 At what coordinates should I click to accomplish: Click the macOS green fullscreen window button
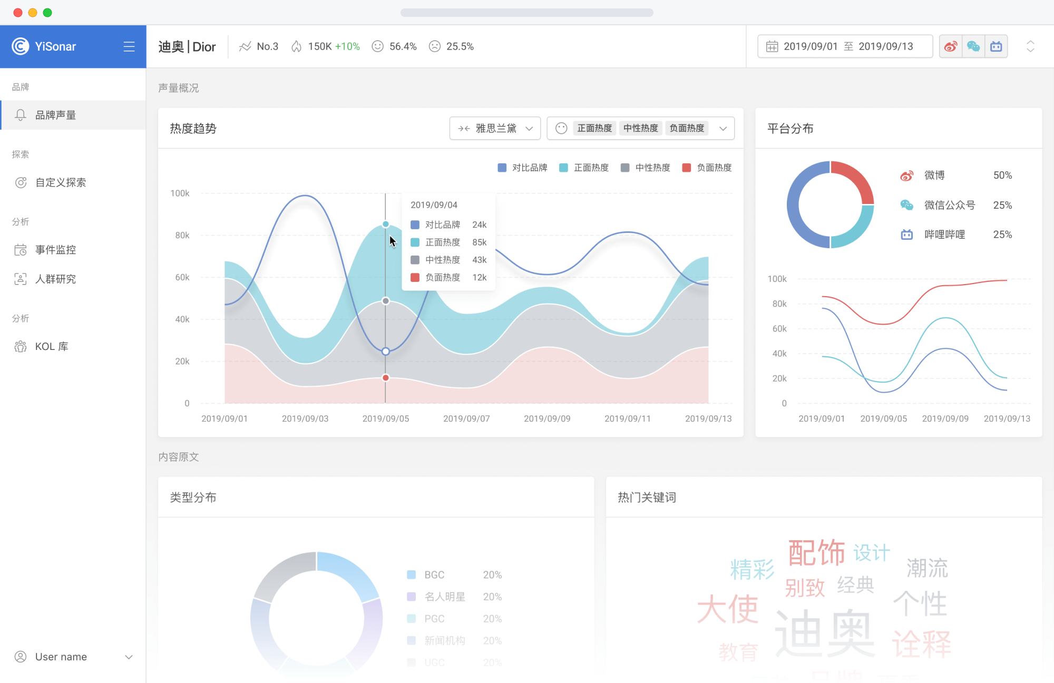47,13
